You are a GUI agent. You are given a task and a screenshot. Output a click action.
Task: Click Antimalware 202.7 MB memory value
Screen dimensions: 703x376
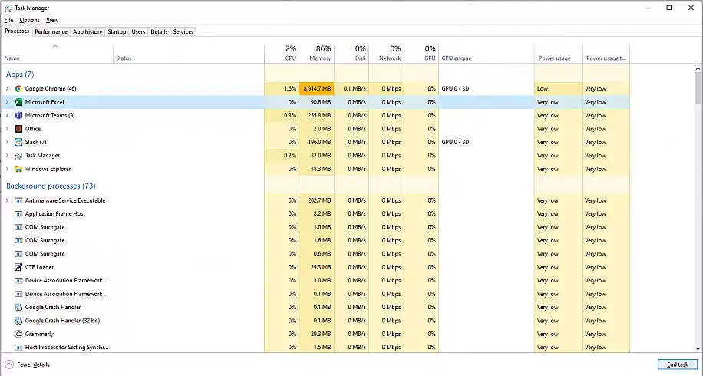coord(320,200)
